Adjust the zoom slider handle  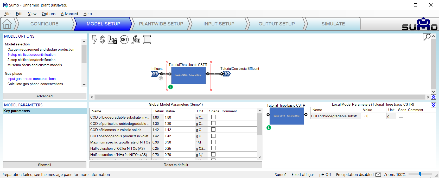coord(420,174)
